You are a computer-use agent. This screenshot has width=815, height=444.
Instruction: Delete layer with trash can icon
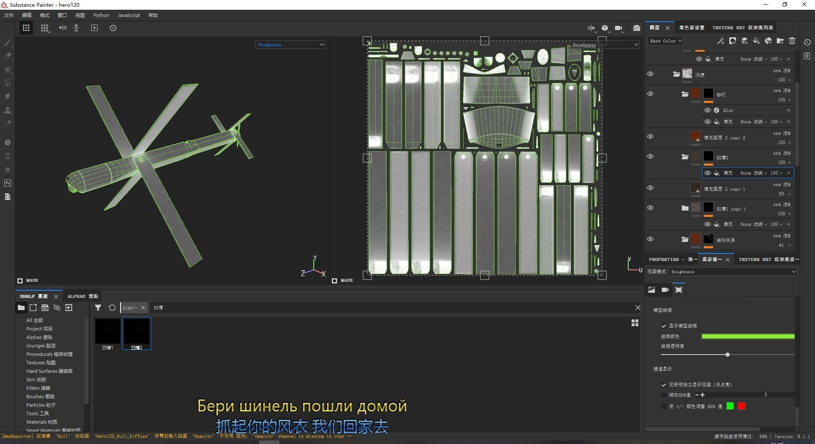792,41
